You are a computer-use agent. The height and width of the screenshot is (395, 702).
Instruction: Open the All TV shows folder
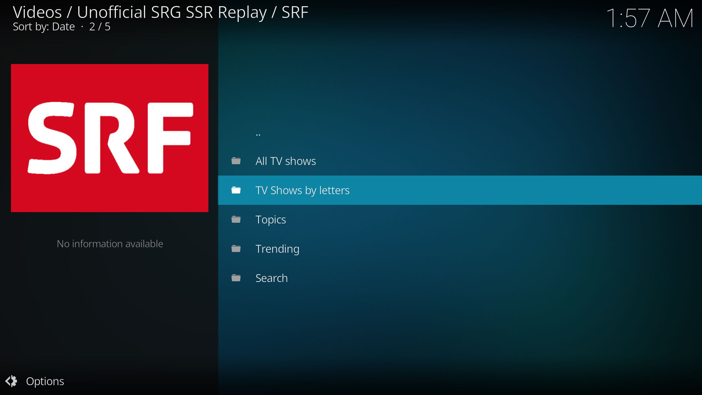pyautogui.click(x=286, y=161)
